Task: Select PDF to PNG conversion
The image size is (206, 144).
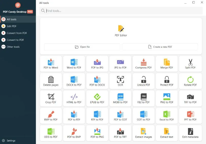Action: 97,133
